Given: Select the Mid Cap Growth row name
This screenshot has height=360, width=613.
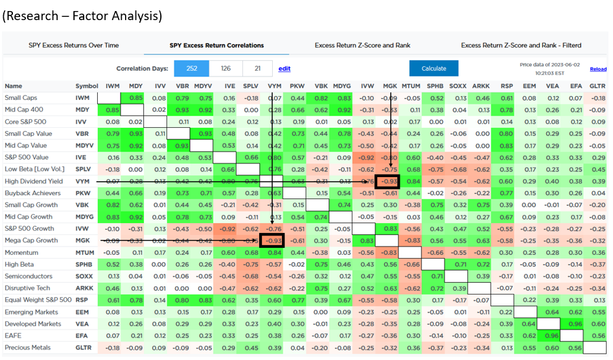Looking at the screenshot, I should click(x=29, y=217).
